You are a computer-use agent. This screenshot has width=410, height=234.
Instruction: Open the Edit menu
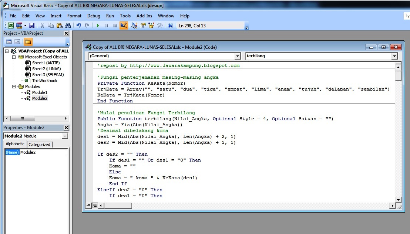[x=26, y=16]
